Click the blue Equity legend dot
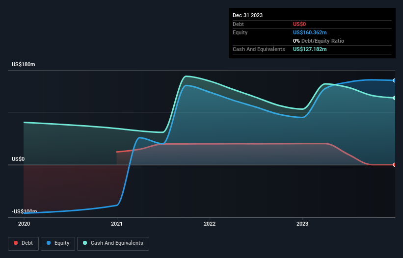 49,243
